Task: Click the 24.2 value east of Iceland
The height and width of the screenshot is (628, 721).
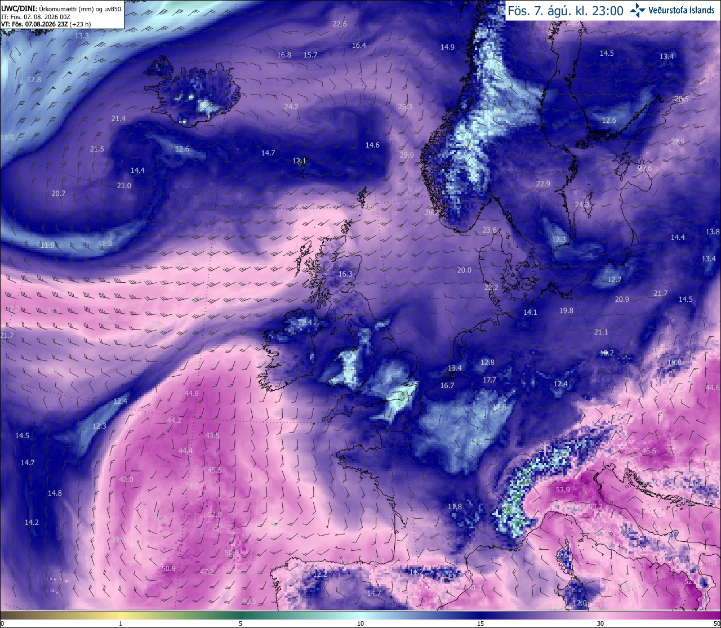Action: [291, 106]
